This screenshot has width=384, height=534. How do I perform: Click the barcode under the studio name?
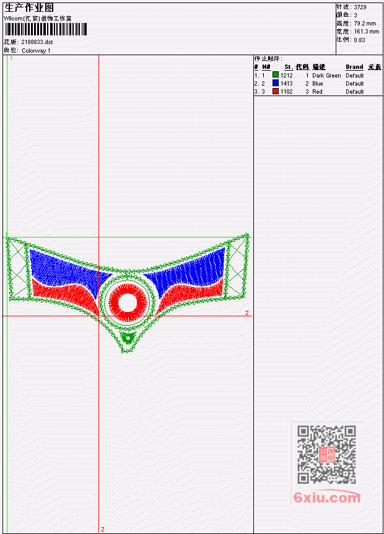click(46, 29)
